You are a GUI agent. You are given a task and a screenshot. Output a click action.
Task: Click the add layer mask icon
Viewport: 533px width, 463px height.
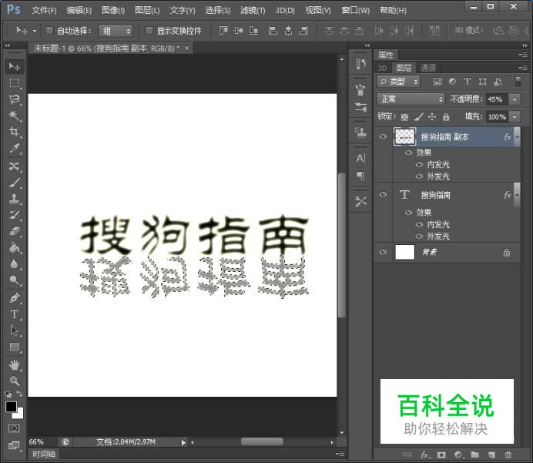(x=441, y=455)
